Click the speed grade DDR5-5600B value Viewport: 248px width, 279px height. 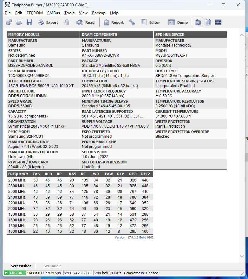(x=20, y=106)
